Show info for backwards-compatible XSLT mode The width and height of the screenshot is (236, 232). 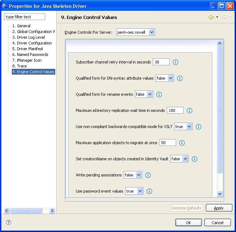coord(198,127)
